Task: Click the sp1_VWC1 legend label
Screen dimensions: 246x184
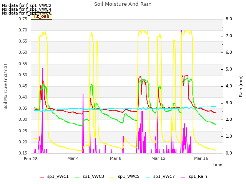Action: click(x=58, y=177)
